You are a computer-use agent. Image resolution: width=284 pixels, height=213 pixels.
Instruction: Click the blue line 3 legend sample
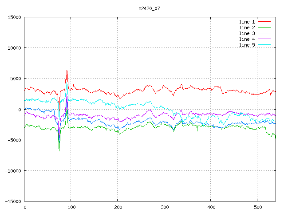coord(264,33)
